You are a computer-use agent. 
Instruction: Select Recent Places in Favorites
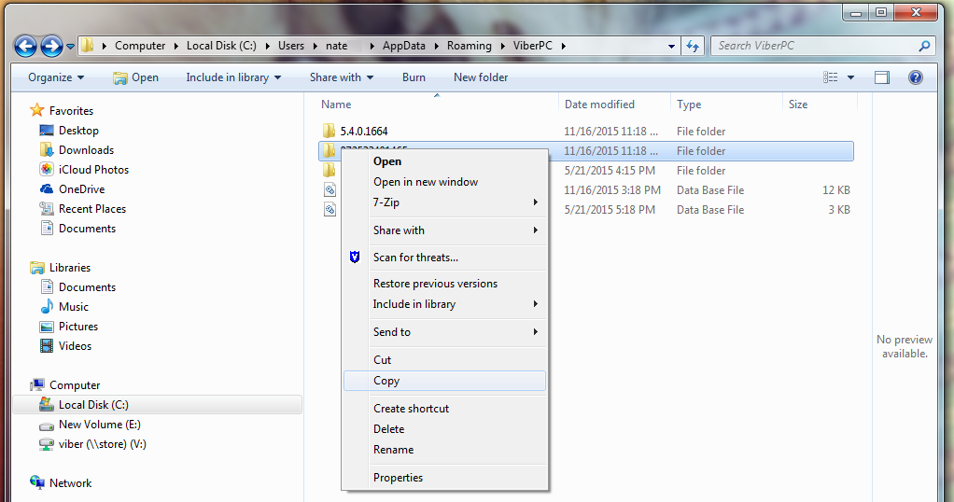point(91,209)
